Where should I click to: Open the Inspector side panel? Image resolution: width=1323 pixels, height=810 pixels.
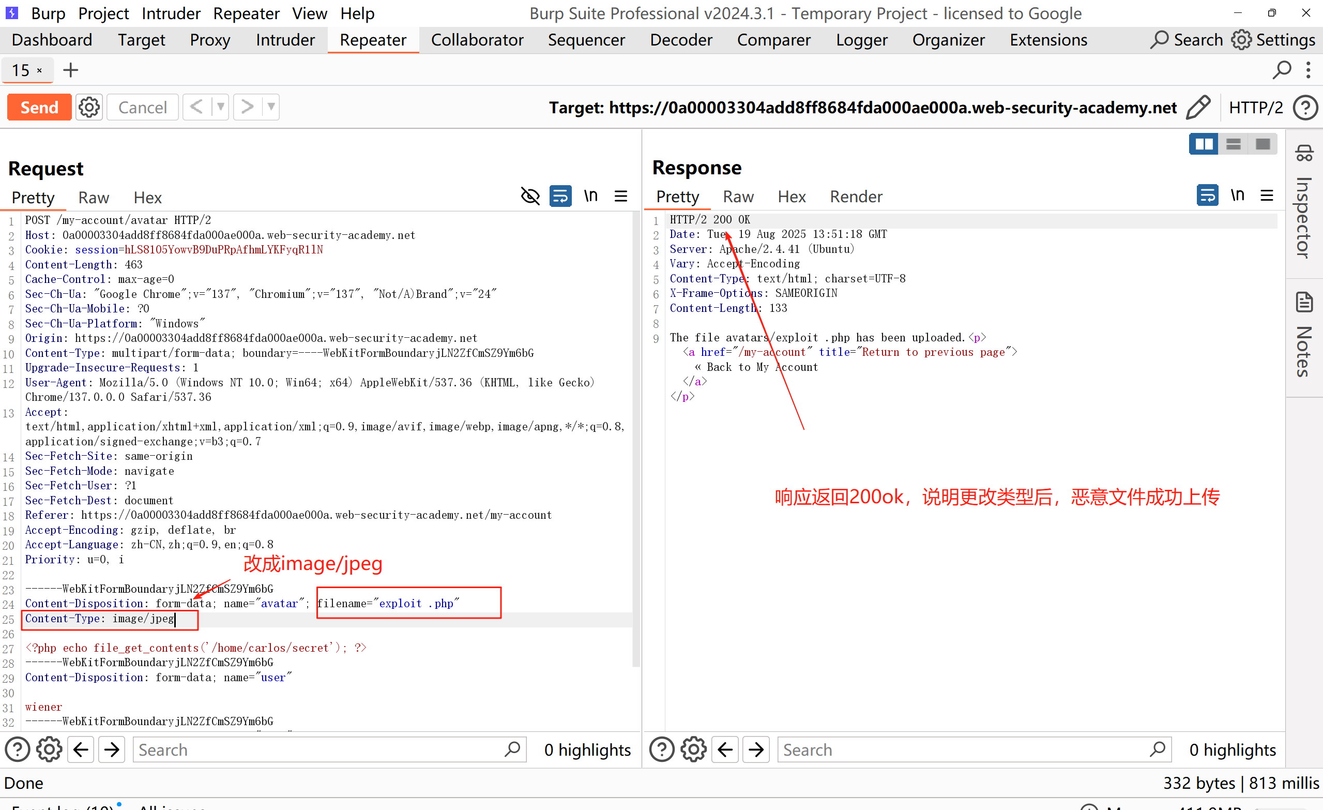point(1304,204)
